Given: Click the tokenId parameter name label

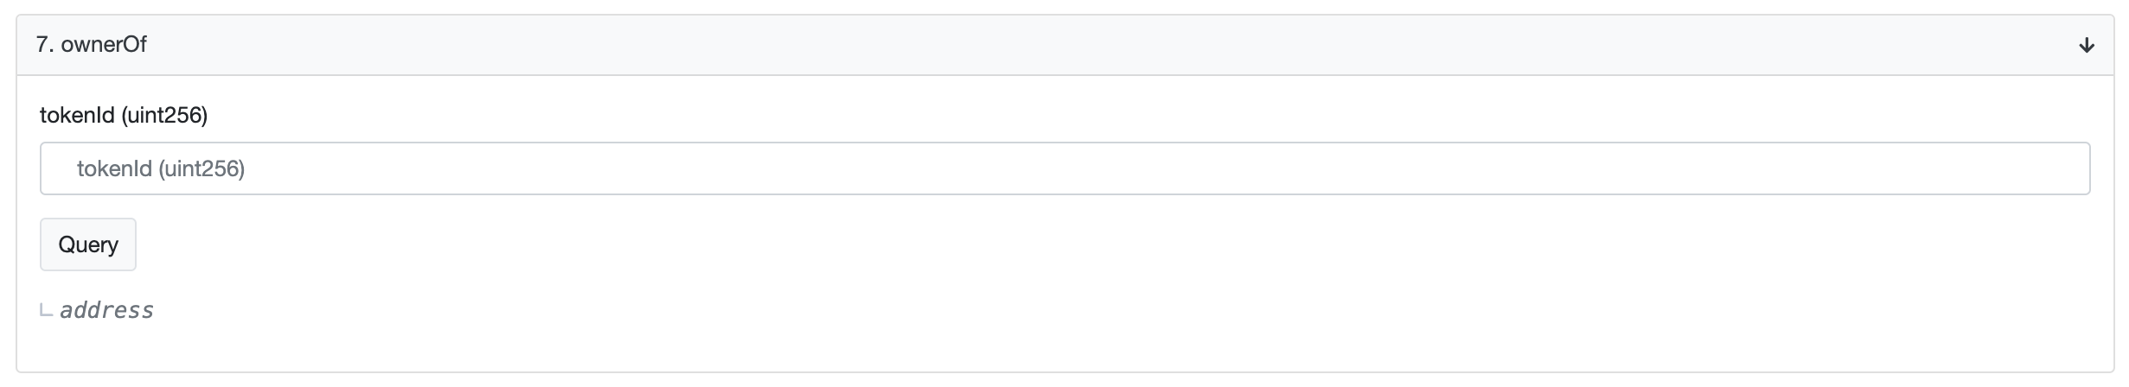Looking at the screenshot, I should pyautogui.click(x=77, y=116).
